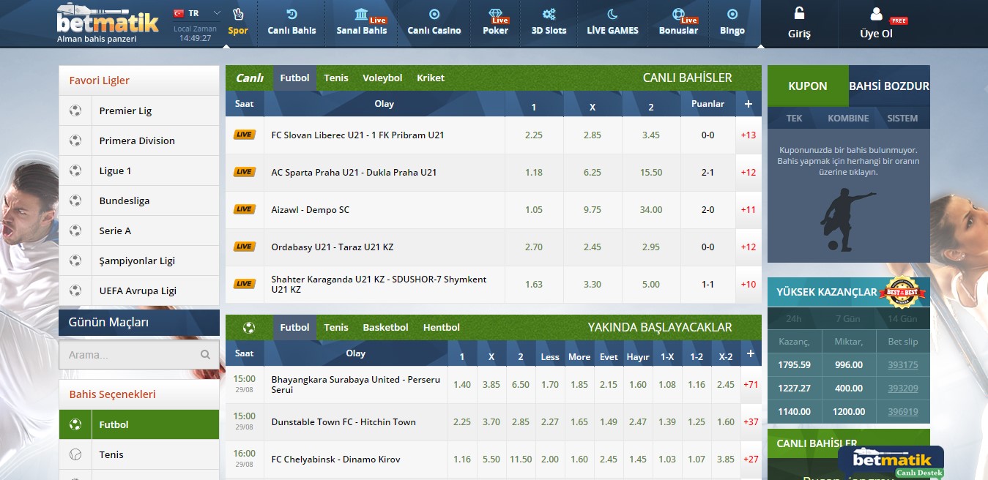
Task: Click bet slip link 393175
Action: 902,365
